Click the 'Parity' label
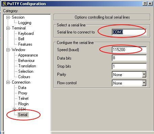 [61, 74]
